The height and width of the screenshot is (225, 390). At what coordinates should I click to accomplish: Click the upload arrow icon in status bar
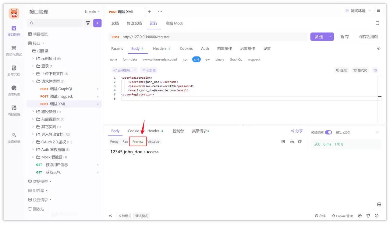pyautogui.click(x=360, y=216)
